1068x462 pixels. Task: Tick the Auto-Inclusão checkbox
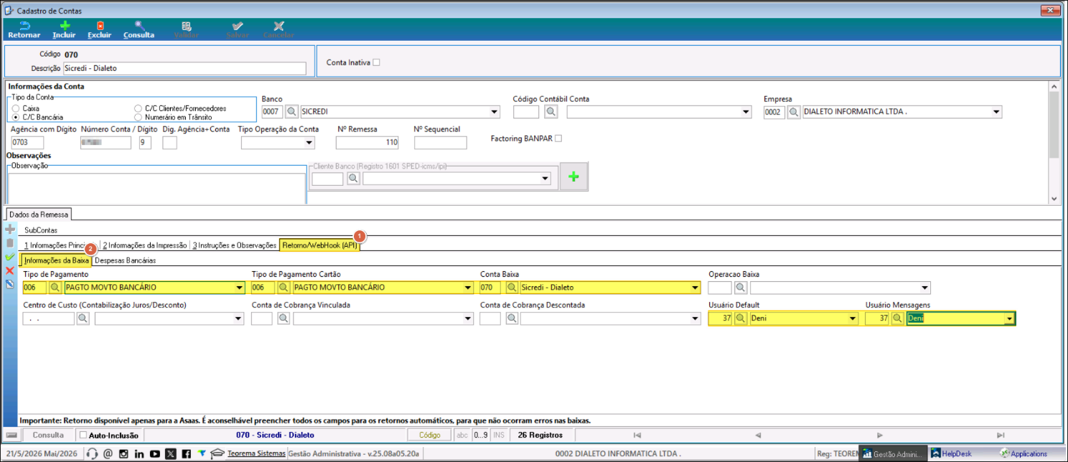click(83, 435)
